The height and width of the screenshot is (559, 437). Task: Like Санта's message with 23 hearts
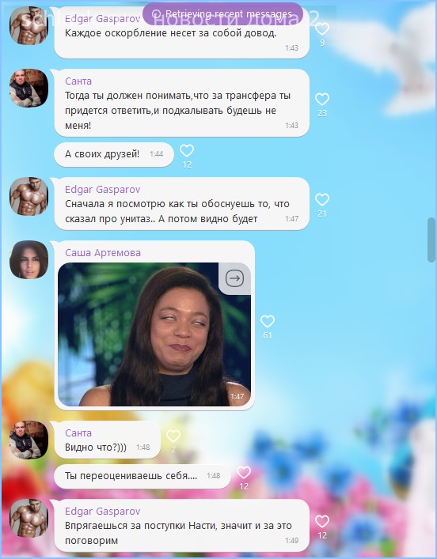coord(322,99)
